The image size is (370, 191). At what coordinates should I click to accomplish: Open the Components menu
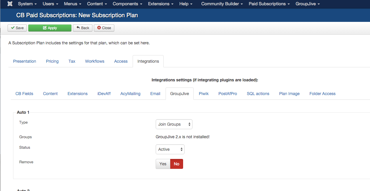[127, 4]
